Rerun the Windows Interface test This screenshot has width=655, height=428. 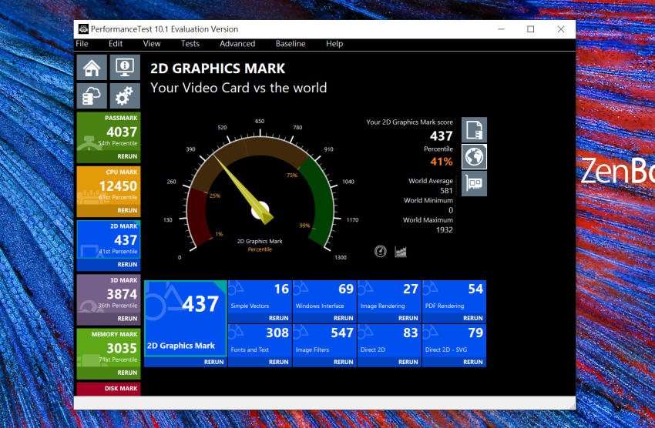click(344, 318)
